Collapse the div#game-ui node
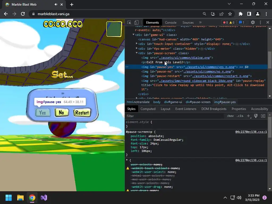Image resolution: width=272 pixels, height=204 pixels. click(x=133, y=35)
